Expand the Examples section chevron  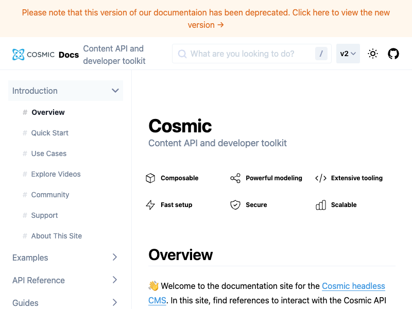pos(114,257)
